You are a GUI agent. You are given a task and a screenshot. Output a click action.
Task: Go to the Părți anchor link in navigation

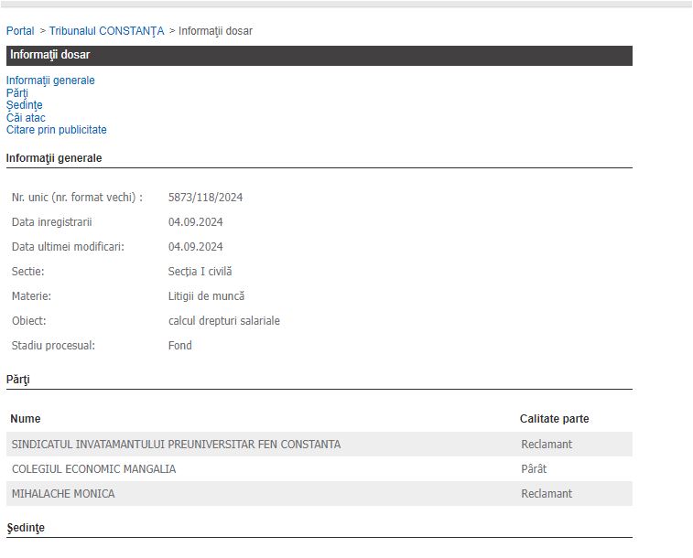pos(17,93)
